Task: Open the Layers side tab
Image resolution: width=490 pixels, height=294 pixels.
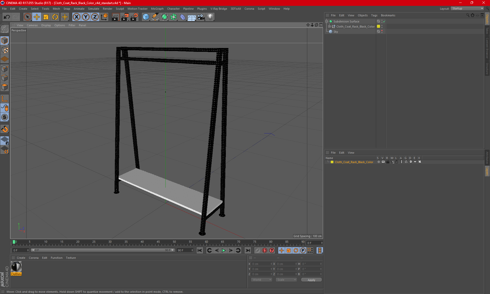Action: [x=487, y=171]
